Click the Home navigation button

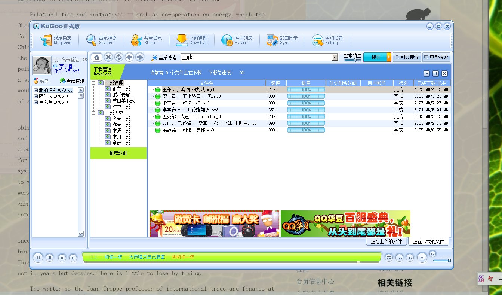(96, 57)
